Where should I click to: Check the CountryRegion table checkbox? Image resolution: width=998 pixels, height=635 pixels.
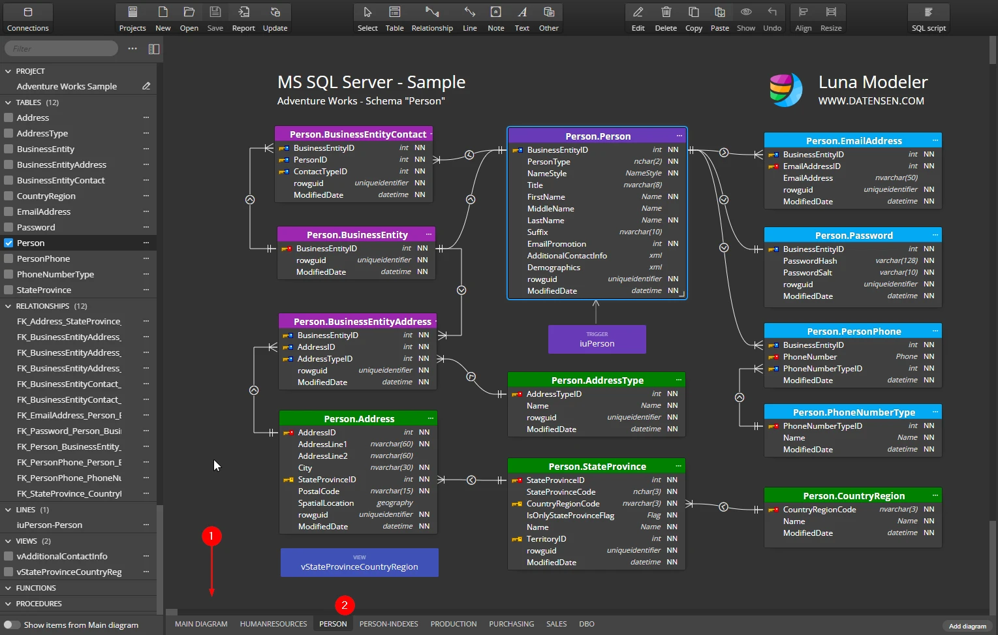[x=9, y=196]
